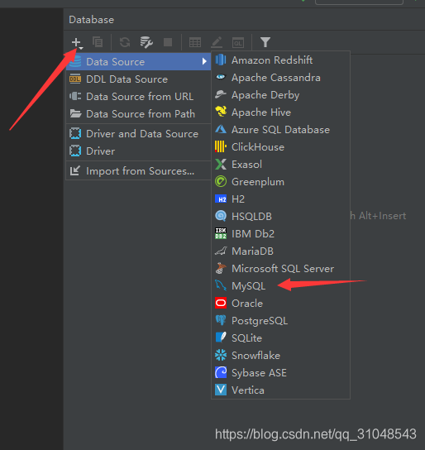
Task: Click the plus New button in Database toolbar
Action: (77, 43)
